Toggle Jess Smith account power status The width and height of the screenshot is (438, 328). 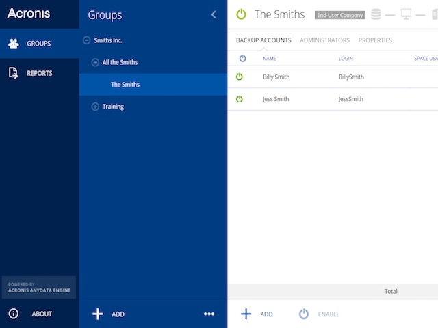coord(240,99)
